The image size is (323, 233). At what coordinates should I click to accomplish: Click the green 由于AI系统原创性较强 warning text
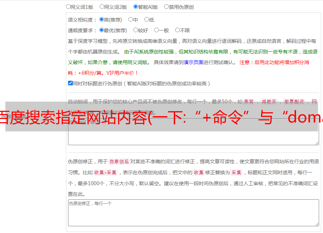[x=149, y=52]
